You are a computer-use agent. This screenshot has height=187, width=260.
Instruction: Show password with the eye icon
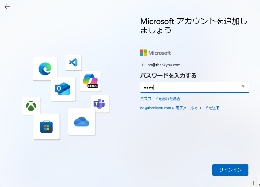coord(243,87)
